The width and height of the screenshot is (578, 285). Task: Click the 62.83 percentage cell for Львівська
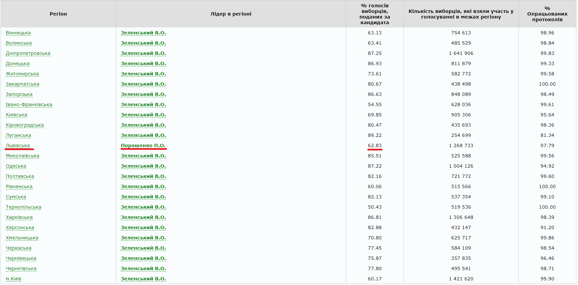pyautogui.click(x=375, y=145)
